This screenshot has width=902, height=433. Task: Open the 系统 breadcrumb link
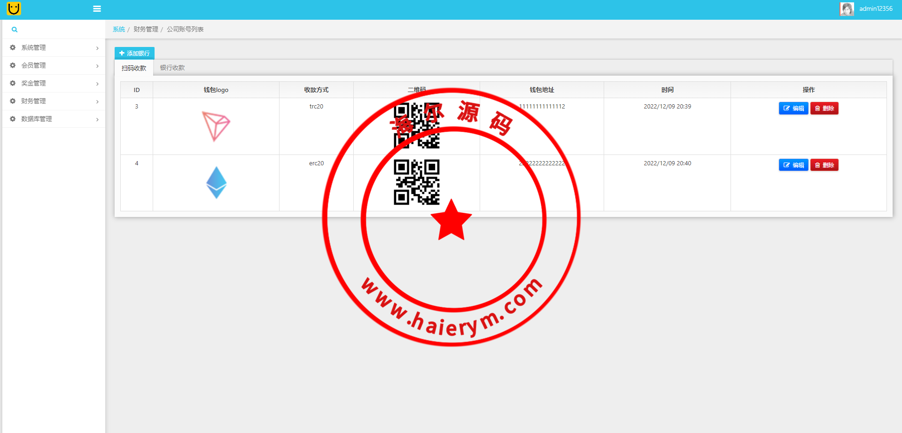(x=119, y=29)
